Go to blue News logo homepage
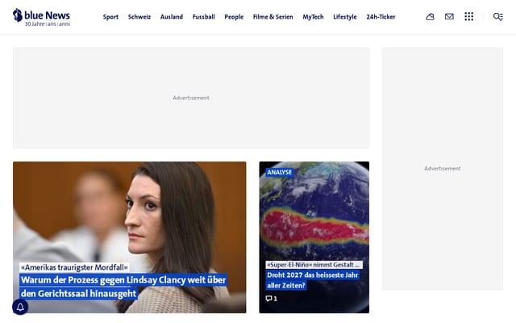Screen dimensions: 516x323 tap(41, 17)
